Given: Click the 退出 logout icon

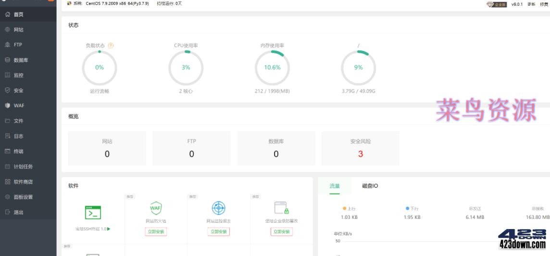Looking at the screenshot, I should pyautogui.click(x=8, y=212).
